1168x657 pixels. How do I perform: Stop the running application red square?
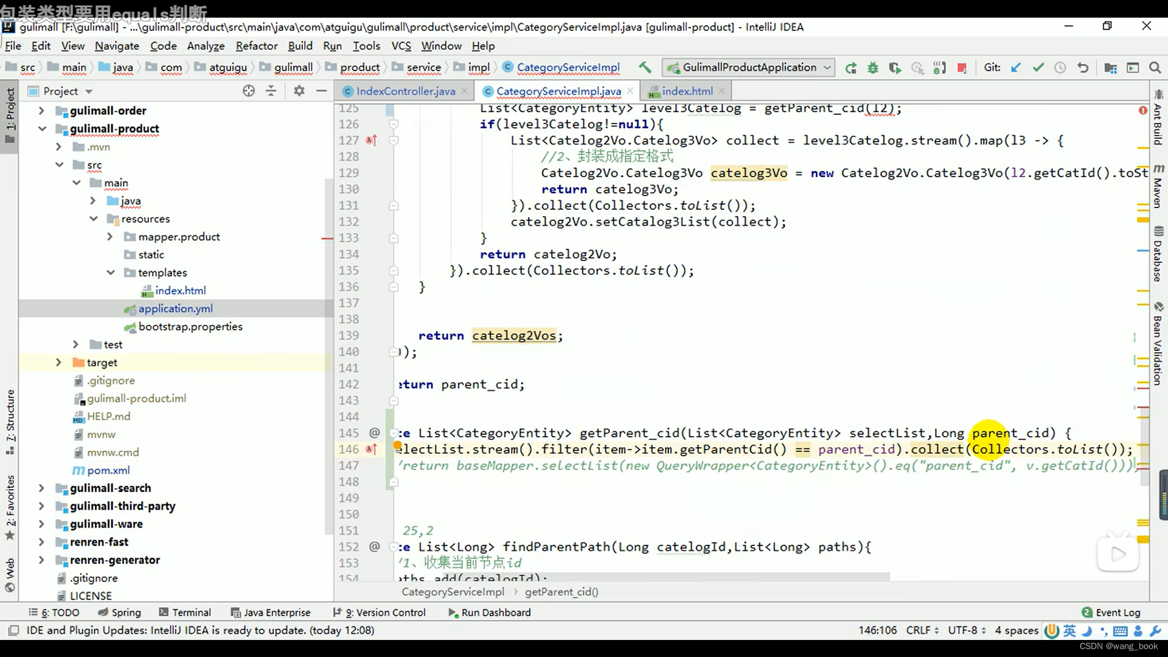pyautogui.click(x=962, y=68)
